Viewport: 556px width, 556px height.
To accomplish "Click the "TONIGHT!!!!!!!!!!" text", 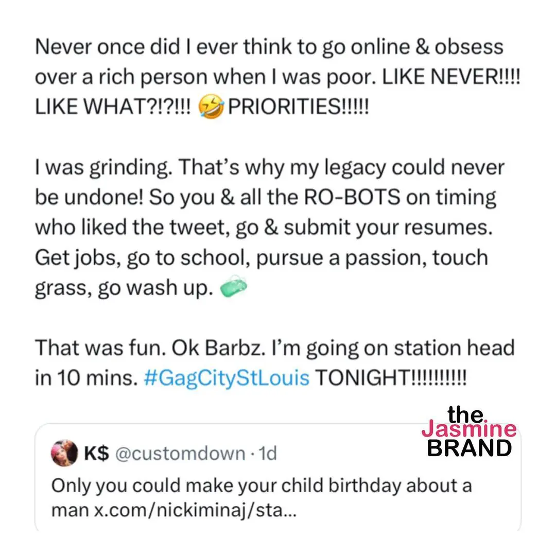I will (x=390, y=378).
